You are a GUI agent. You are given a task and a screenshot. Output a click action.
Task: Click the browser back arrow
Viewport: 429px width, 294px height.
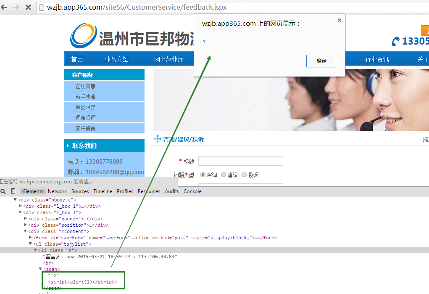click(4, 7)
